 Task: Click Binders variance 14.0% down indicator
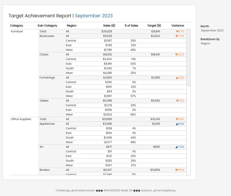(180, 170)
